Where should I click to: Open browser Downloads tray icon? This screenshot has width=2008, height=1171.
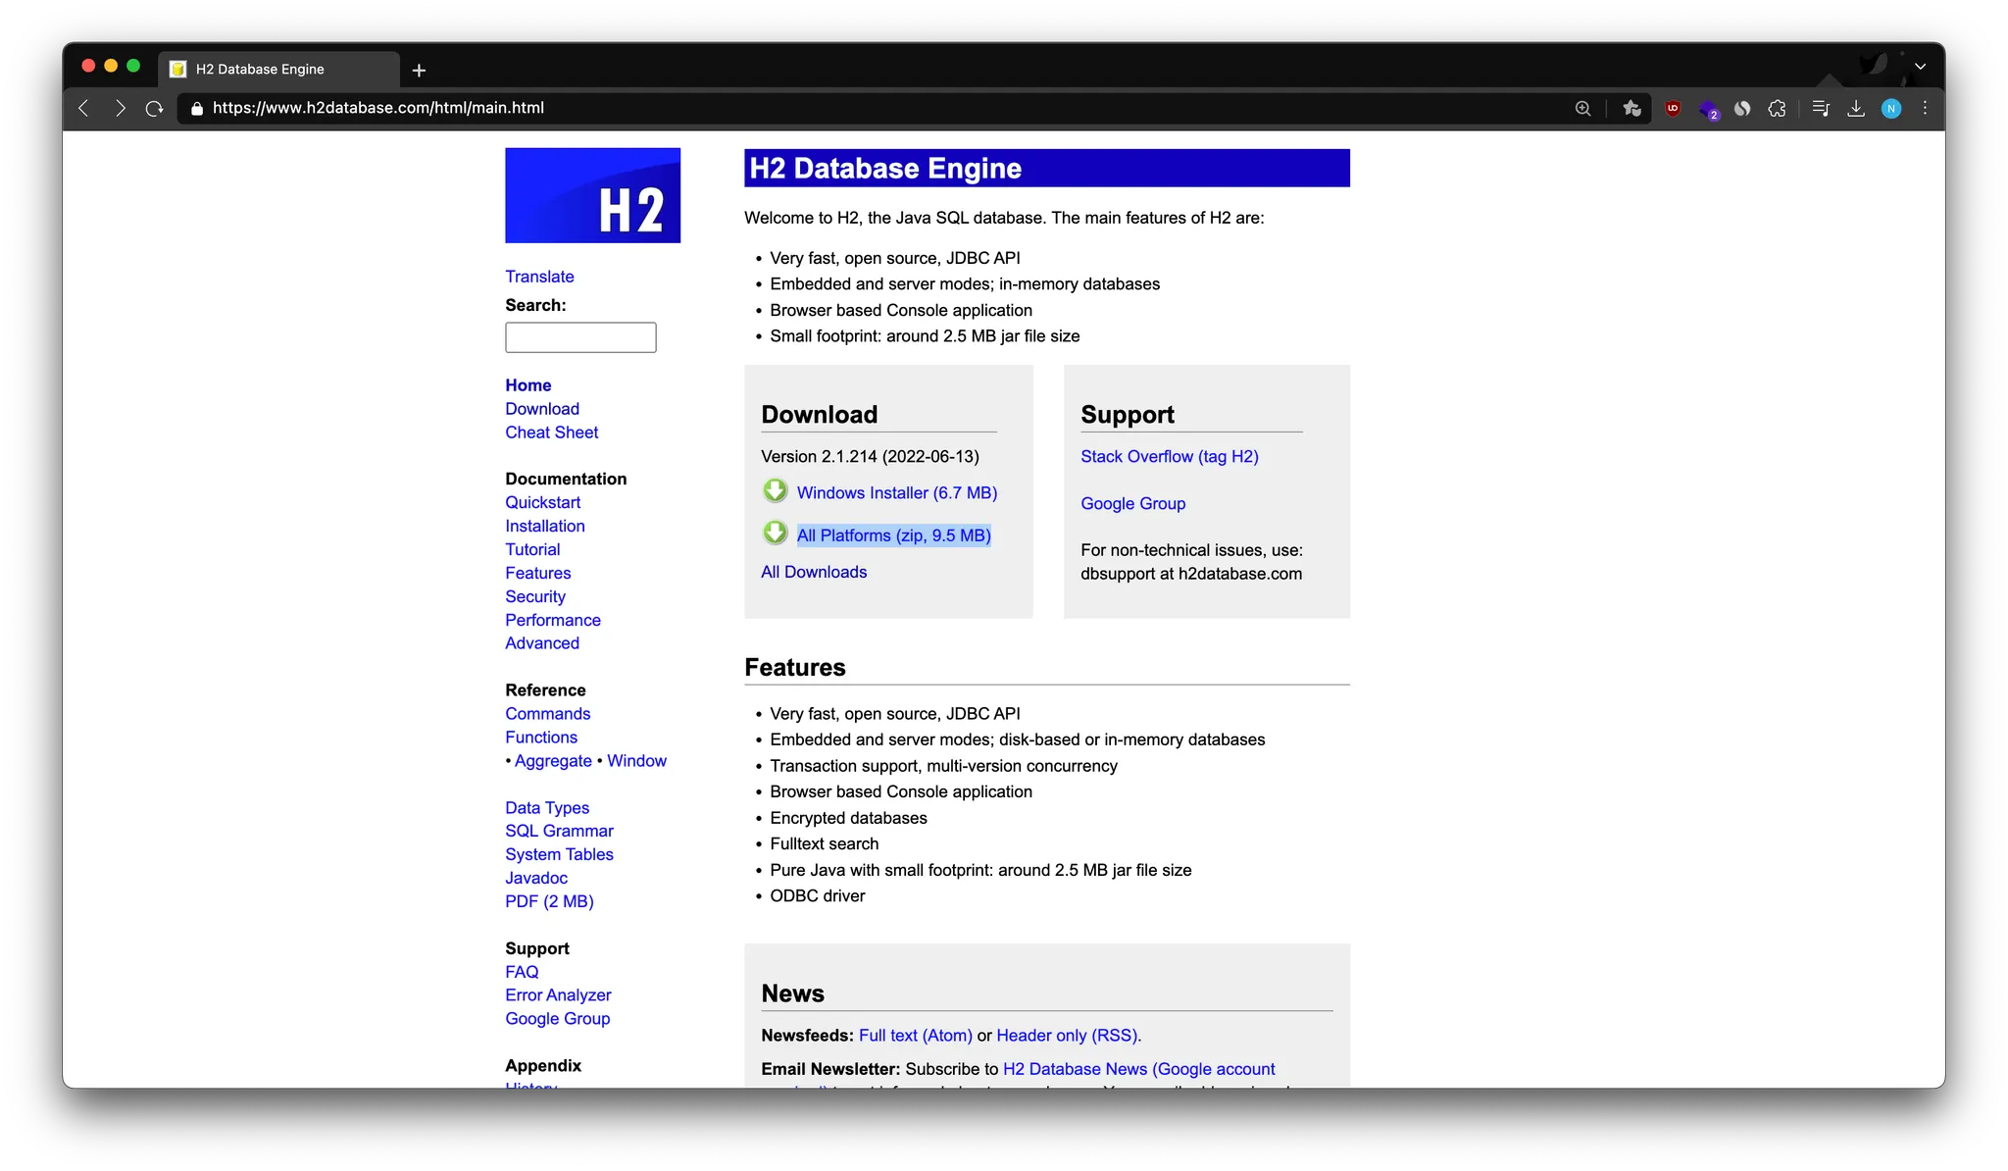pyautogui.click(x=1856, y=109)
